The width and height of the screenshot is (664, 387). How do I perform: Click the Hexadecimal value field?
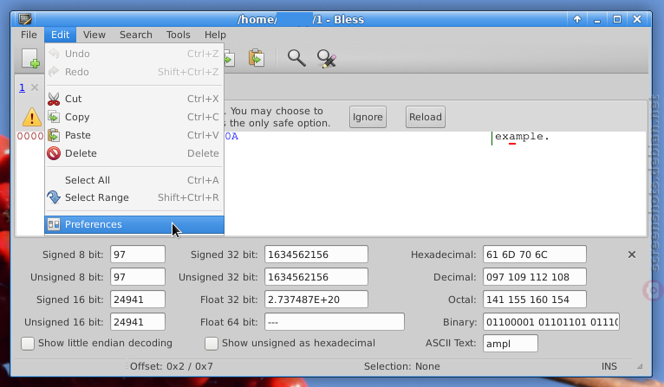535,255
